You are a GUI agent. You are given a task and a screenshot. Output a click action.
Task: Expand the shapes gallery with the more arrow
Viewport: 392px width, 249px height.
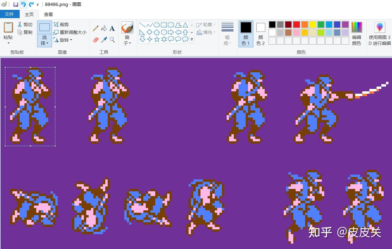pyautogui.click(x=192, y=39)
